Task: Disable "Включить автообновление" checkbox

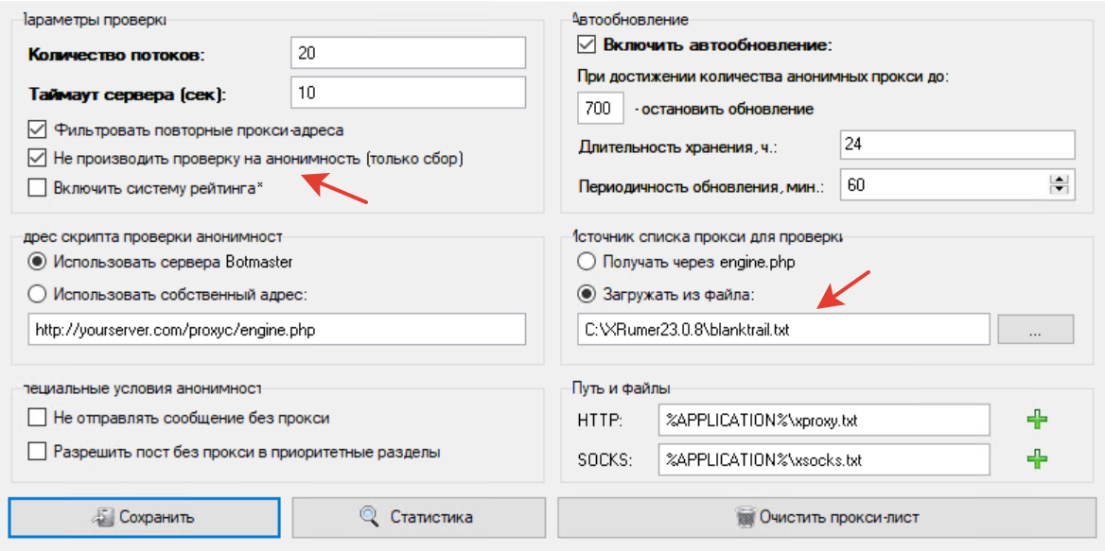Action: coord(587,45)
